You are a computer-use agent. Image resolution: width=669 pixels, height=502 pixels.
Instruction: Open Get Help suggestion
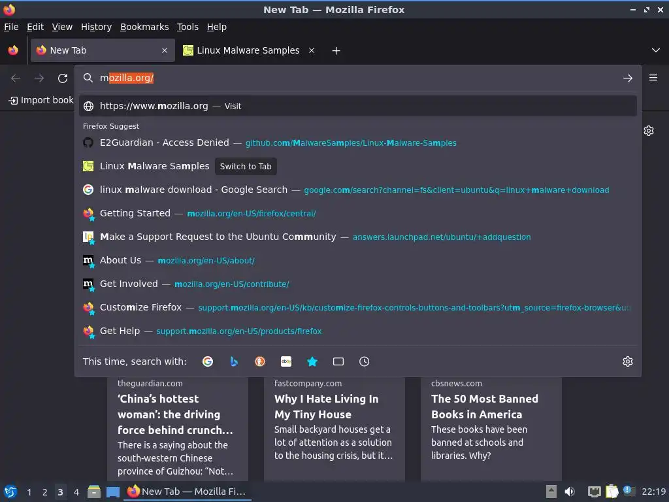(x=357, y=331)
